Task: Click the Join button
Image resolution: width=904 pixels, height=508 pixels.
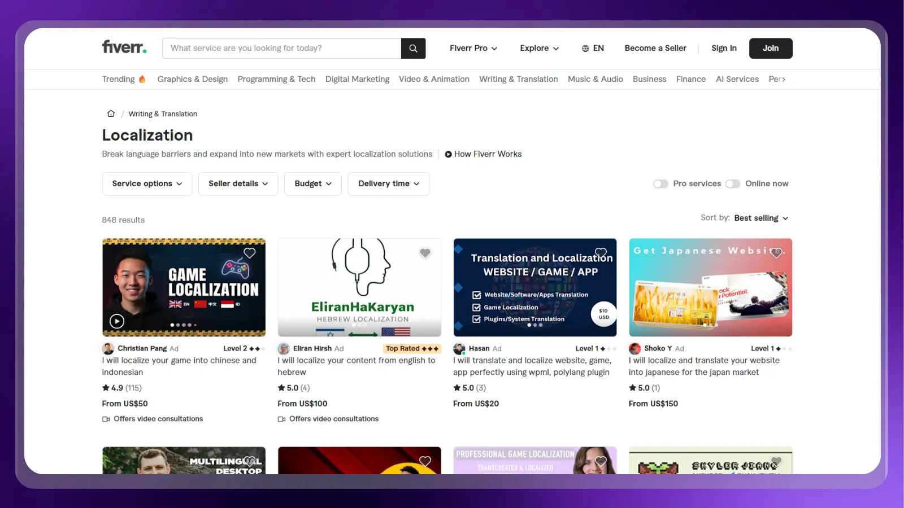Action: pyautogui.click(x=771, y=49)
